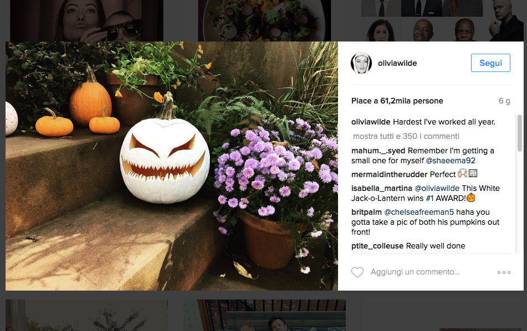The image size is (527, 331).
Task: Click the white jack-o-lantern post photo
Action: pos(171,166)
